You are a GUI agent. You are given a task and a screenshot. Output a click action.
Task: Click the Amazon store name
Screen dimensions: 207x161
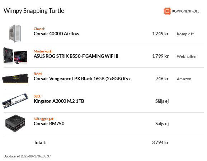pos(184,79)
